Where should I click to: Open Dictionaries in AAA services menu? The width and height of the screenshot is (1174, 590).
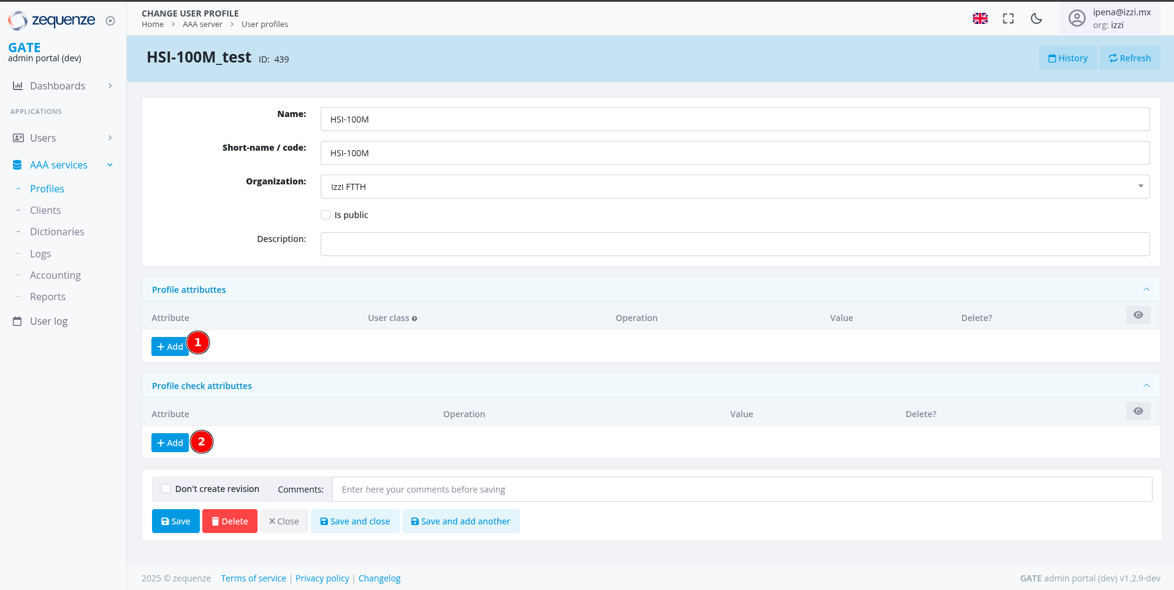pyautogui.click(x=57, y=232)
